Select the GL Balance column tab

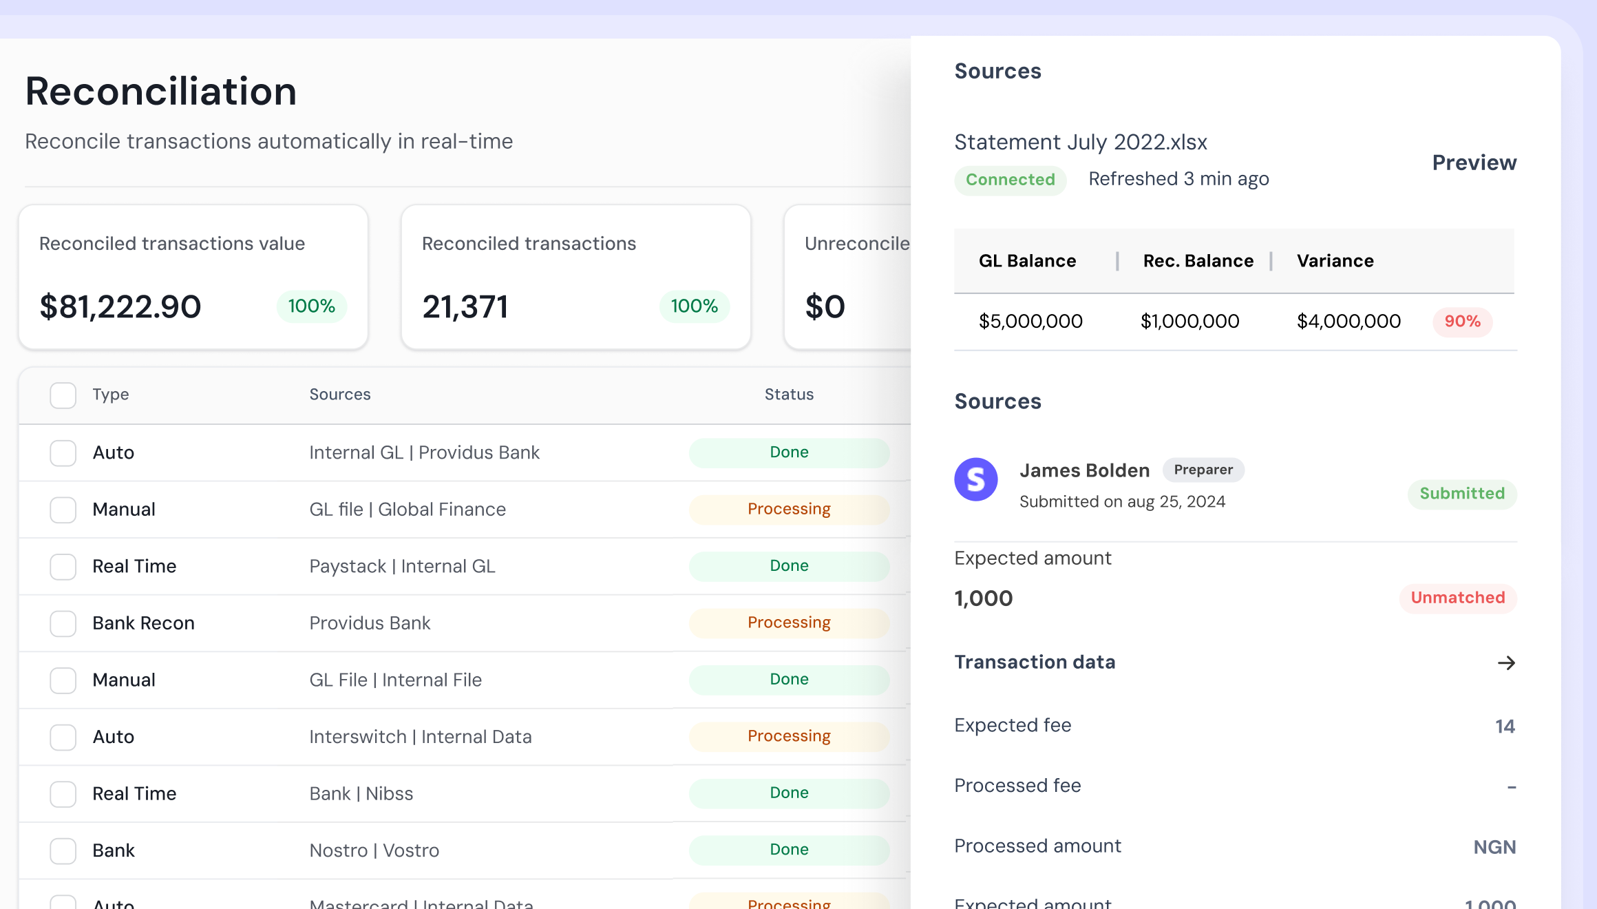[x=1027, y=261]
